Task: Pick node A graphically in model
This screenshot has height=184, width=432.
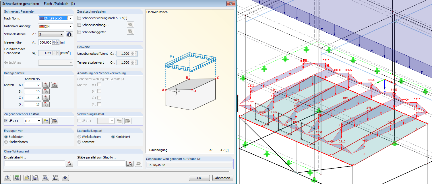Action: pos(46,85)
